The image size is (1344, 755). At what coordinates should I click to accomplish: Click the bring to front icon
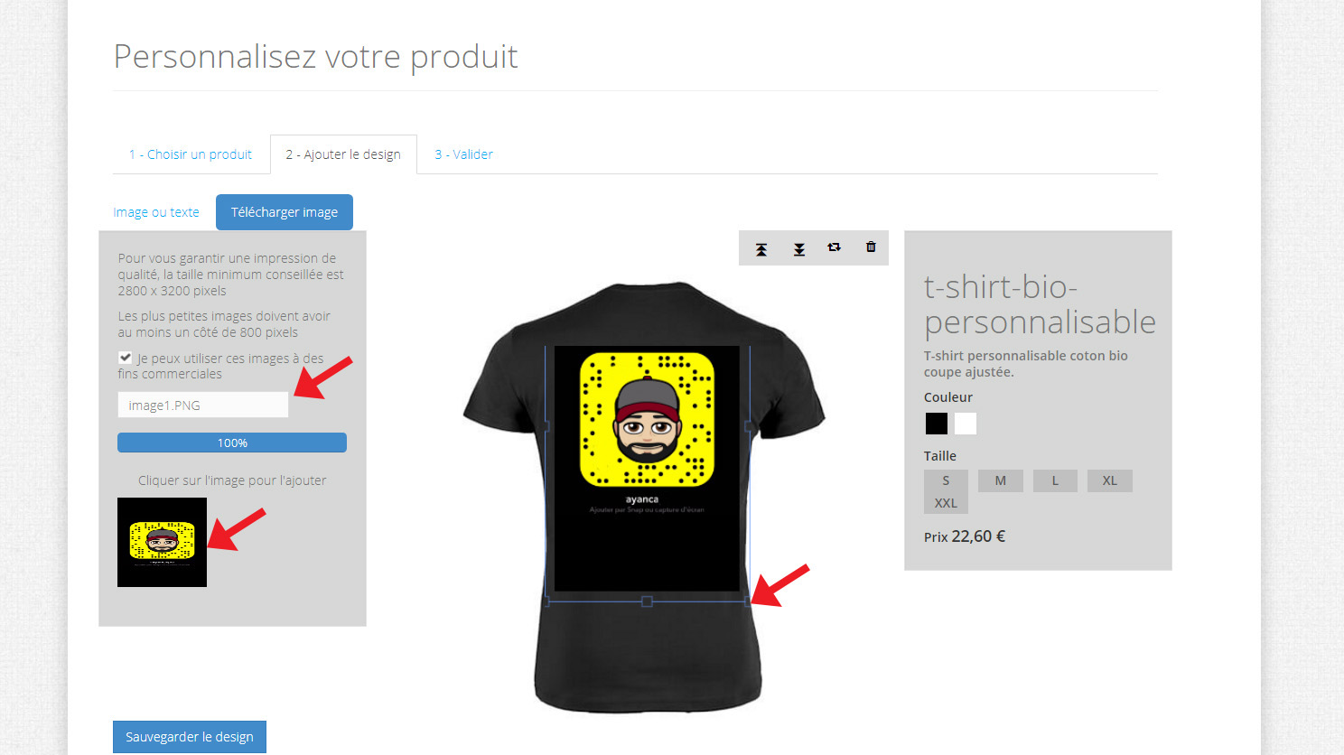click(x=761, y=249)
